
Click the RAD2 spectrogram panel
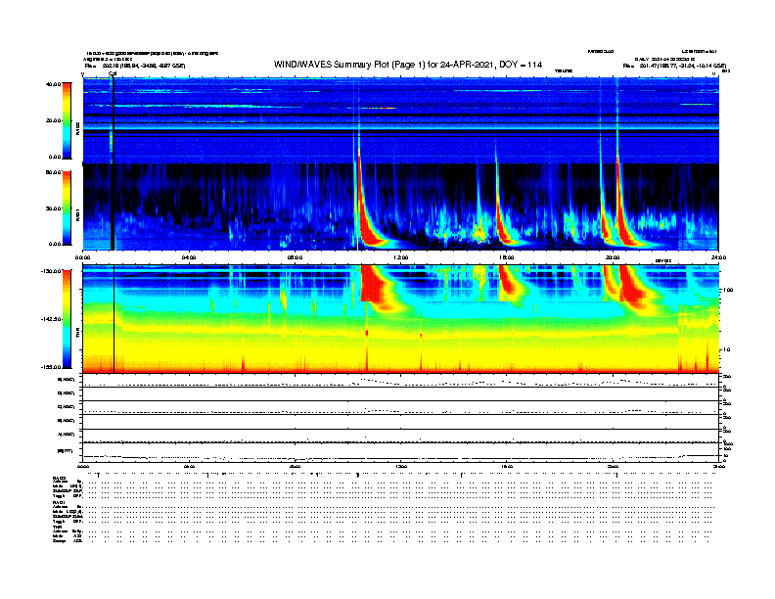pos(401,120)
